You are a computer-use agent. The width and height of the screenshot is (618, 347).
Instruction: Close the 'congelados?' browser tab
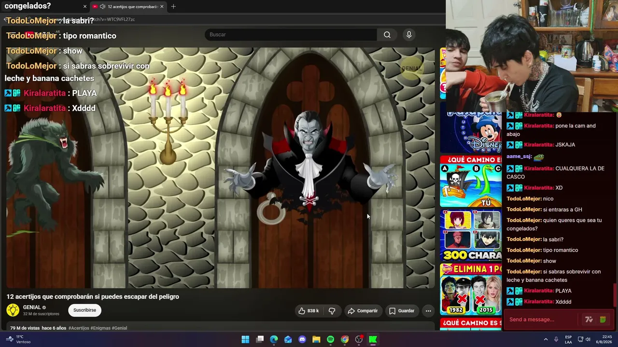pyautogui.click(x=85, y=6)
